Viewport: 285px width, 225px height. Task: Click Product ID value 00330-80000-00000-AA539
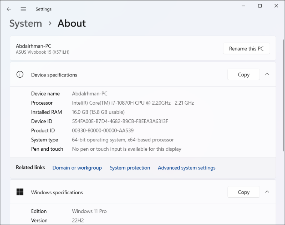pyautogui.click(x=103, y=130)
